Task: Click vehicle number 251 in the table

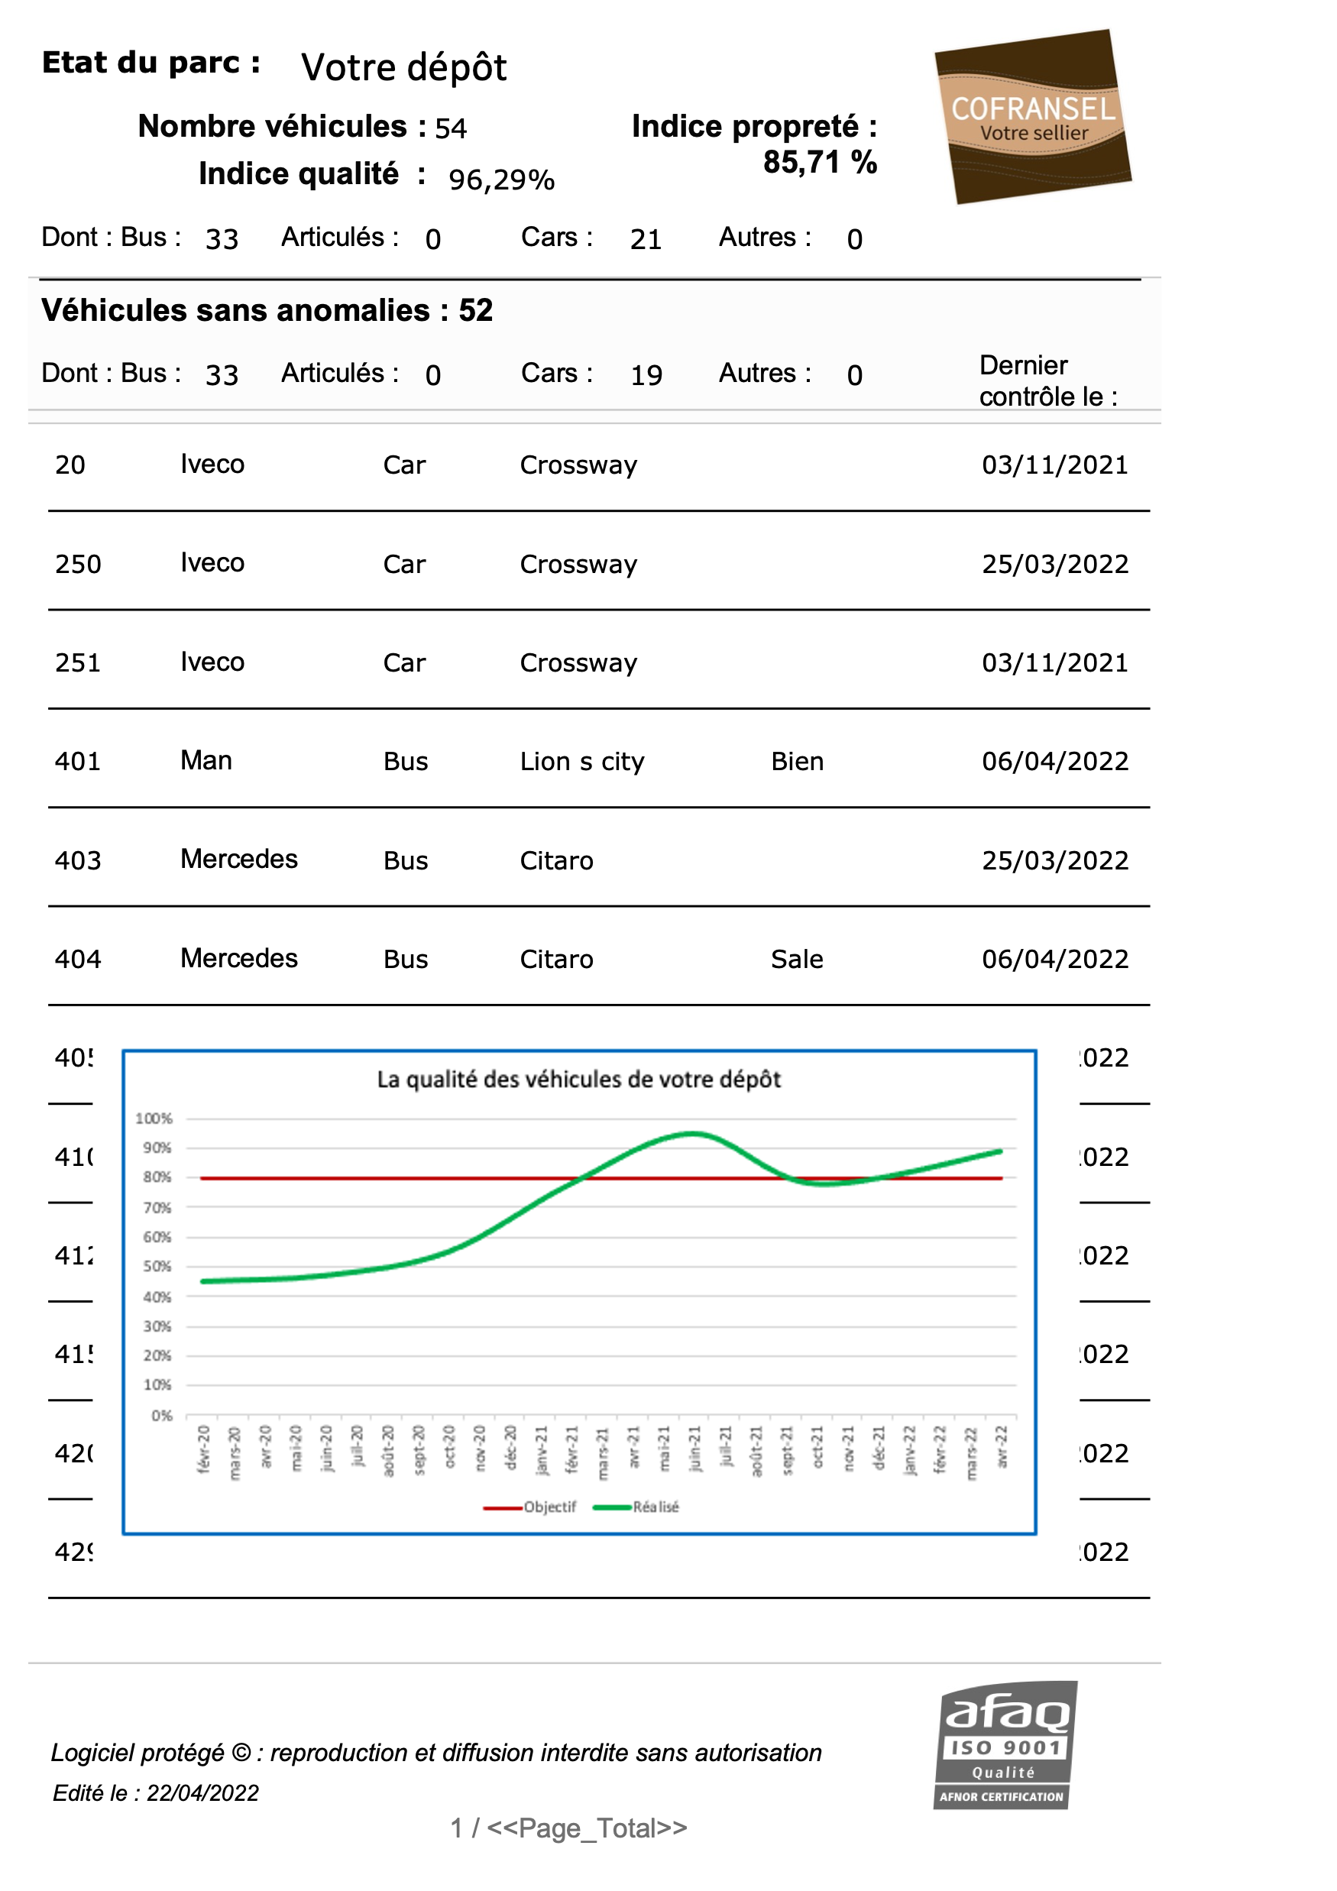Action: pyautogui.click(x=78, y=662)
